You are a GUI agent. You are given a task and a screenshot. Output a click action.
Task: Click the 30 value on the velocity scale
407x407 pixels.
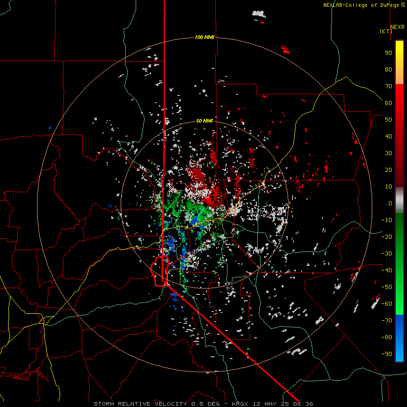pos(388,153)
